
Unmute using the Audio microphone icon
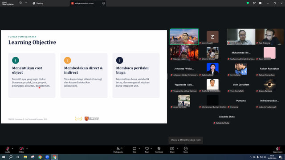pyautogui.click(x=8, y=149)
